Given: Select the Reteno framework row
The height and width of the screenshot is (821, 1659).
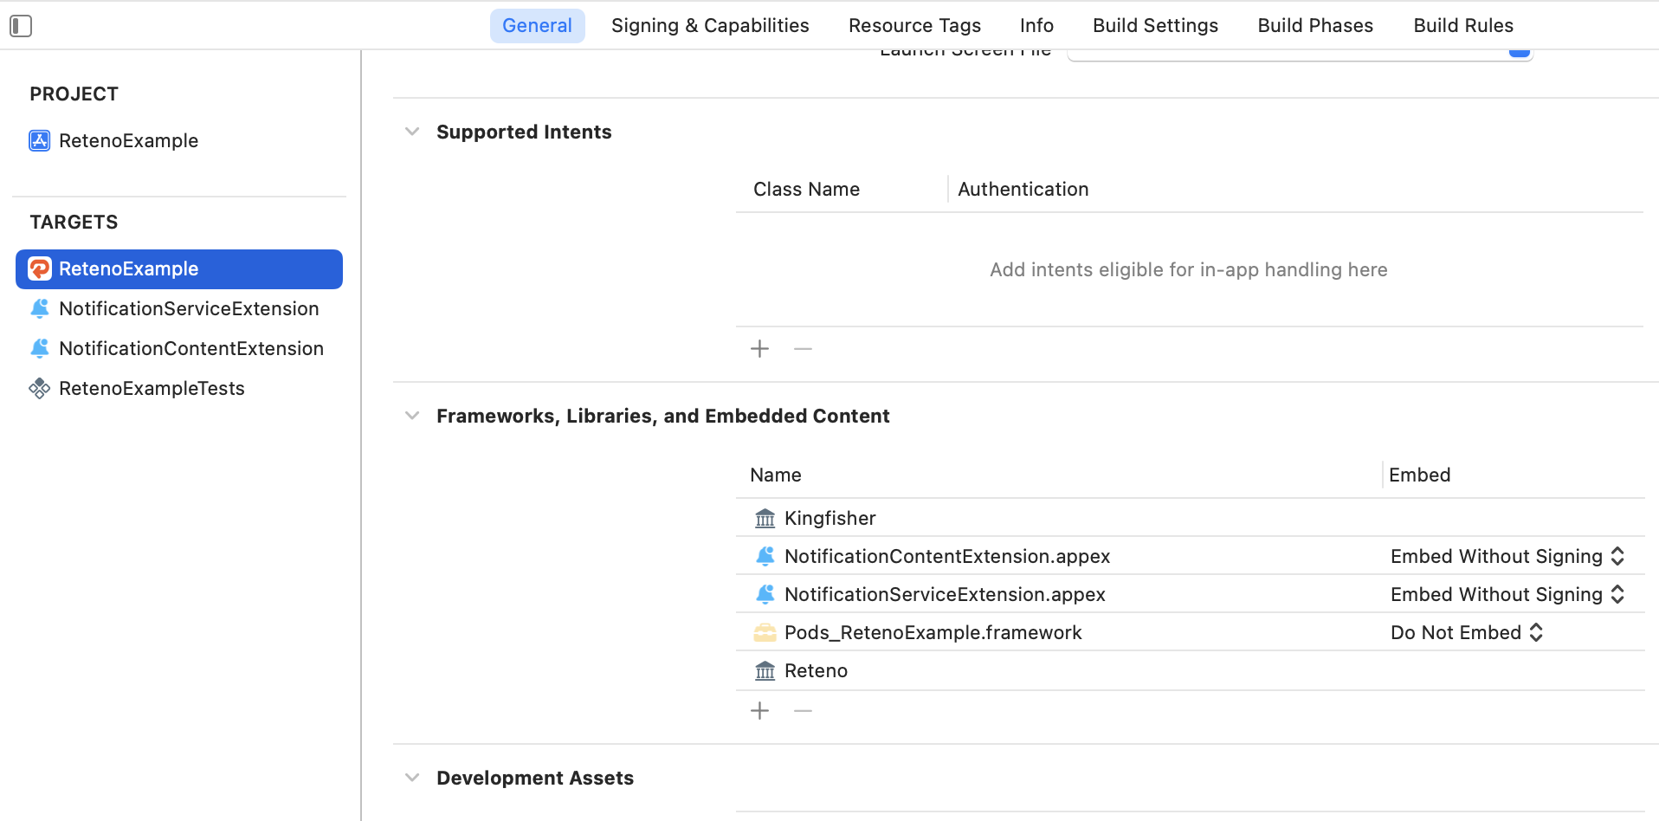Looking at the screenshot, I should [1190, 670].
